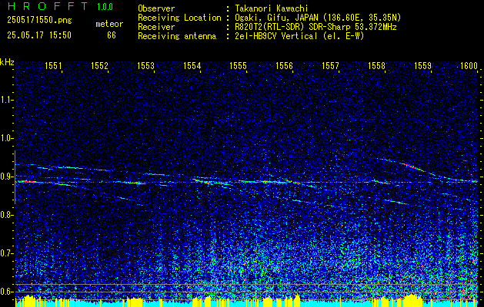Viewport: 484px width, 307px height.
Task: Click the location Ogaki, Gifu, JAPAN text
Action: point(318,18)
